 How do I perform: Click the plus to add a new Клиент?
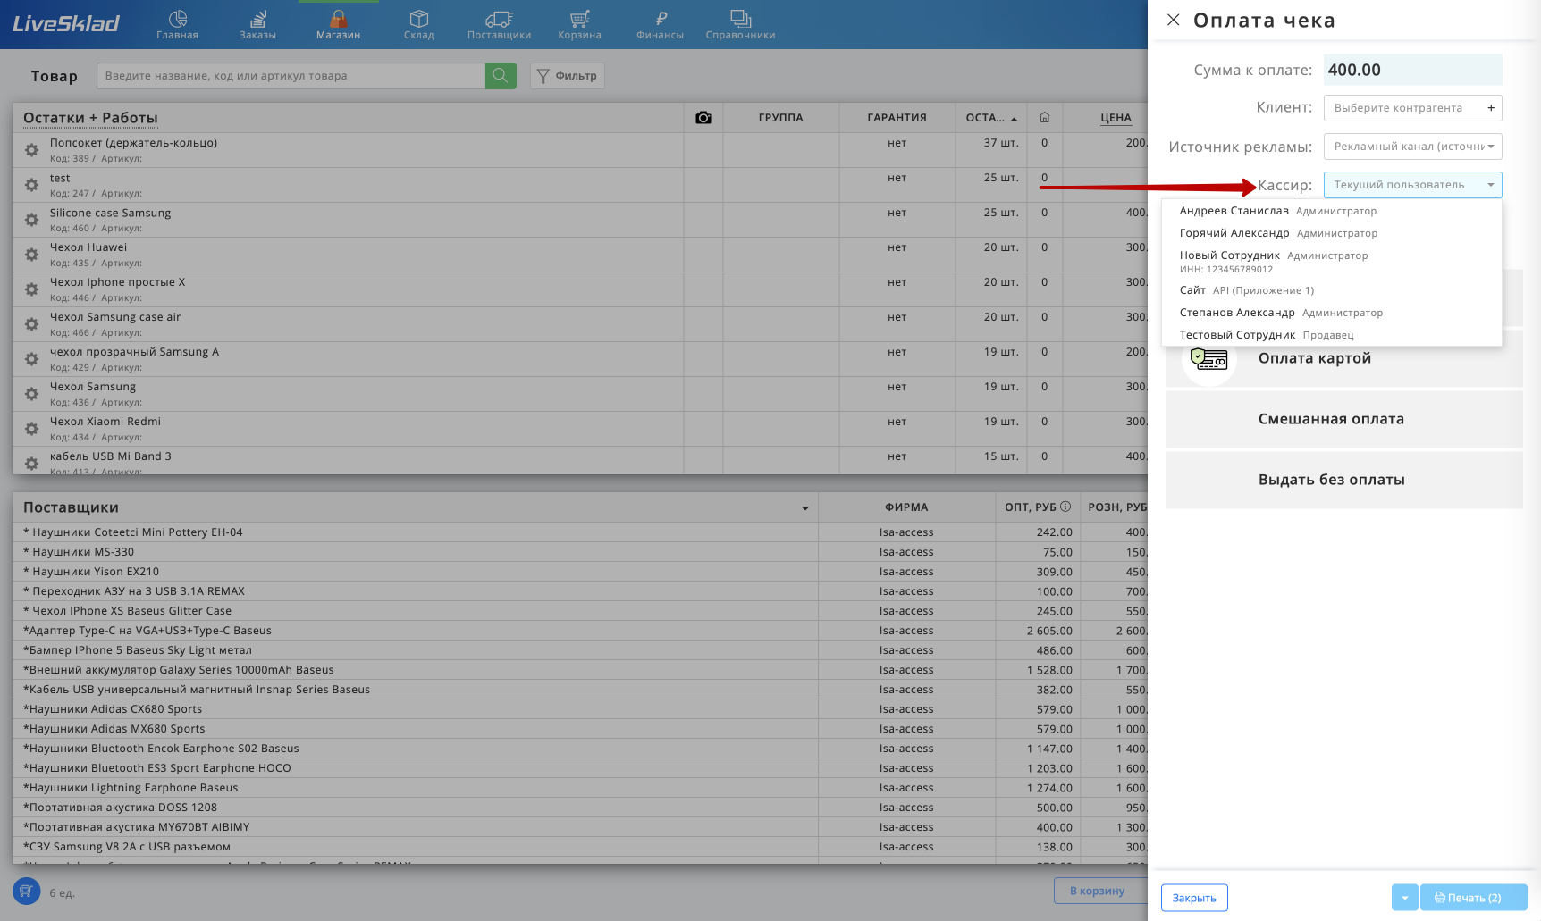[x=1491, y=108]
